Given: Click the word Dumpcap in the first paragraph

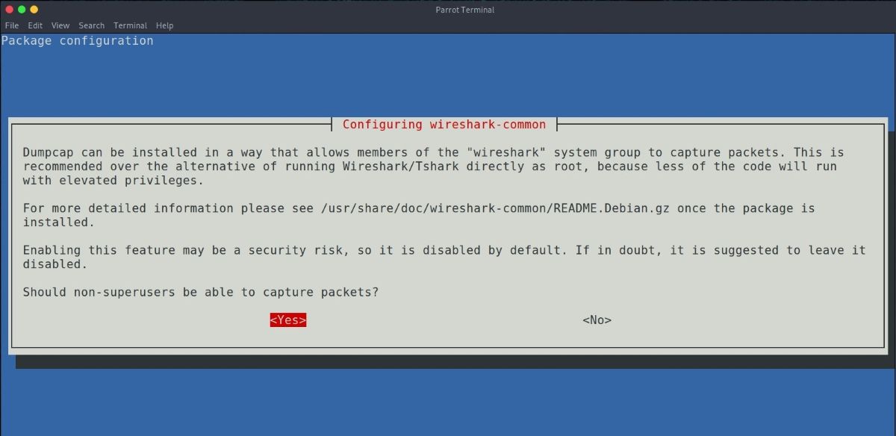Looking at the screenshot, I should click(48, 152).
